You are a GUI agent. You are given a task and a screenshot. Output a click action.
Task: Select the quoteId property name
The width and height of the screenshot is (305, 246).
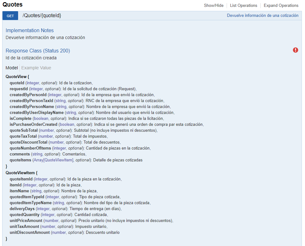pyautogui.click(x=17, y=83)
